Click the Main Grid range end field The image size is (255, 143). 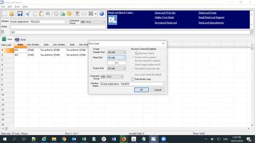(122, 63)
